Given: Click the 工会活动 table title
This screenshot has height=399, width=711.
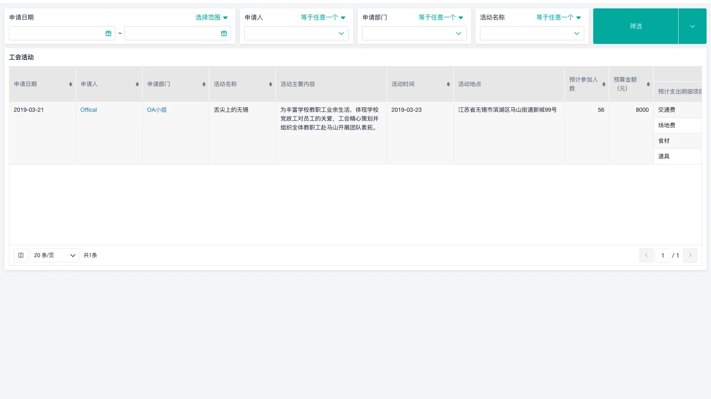Looking at the screenshot, I should pos(21,57).
